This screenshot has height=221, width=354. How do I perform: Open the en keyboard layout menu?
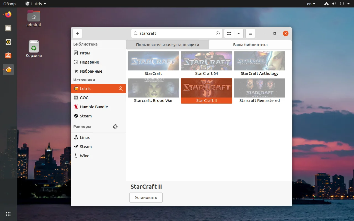coord(311,4)
